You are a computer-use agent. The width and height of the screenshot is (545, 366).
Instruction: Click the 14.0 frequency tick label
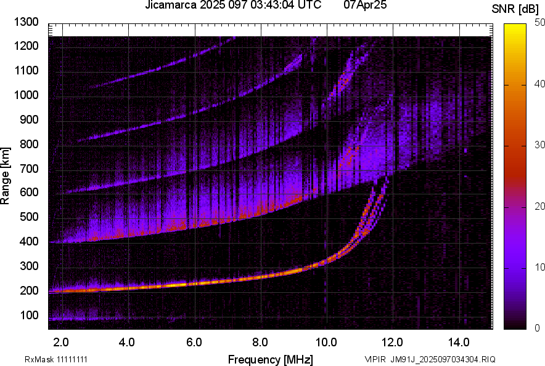pos(459,343)
